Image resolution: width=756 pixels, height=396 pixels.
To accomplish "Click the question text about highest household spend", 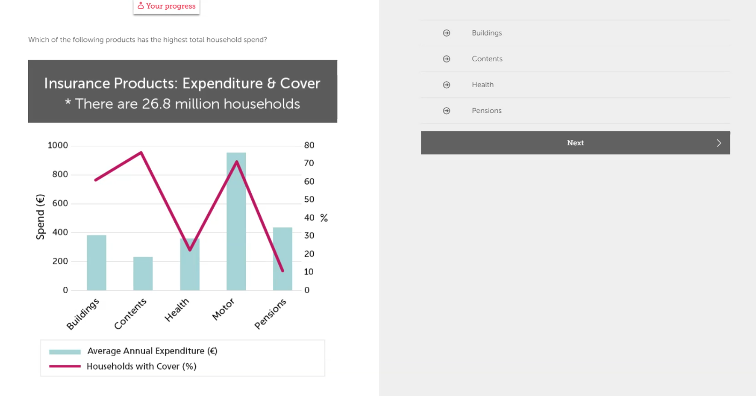I will (x=147, y=40).
